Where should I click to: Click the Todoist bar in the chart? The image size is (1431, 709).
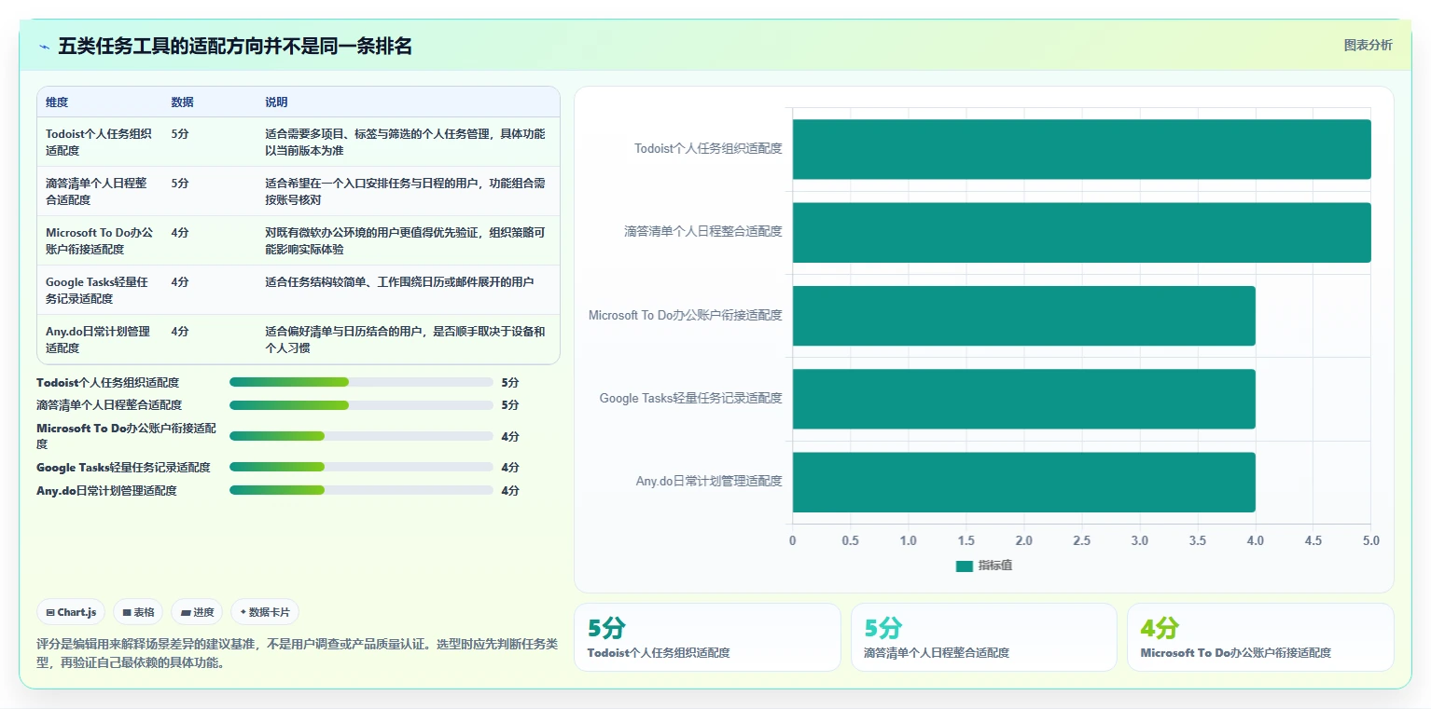click(x=1082, y=149)
